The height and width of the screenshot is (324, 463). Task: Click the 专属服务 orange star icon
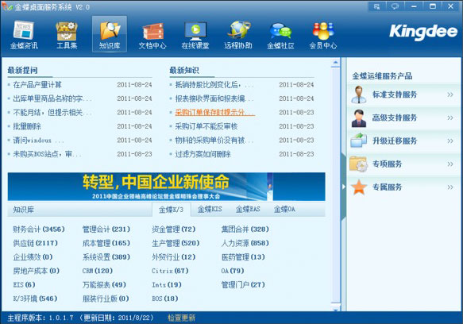pyautogui.click(x=359, y=187)
